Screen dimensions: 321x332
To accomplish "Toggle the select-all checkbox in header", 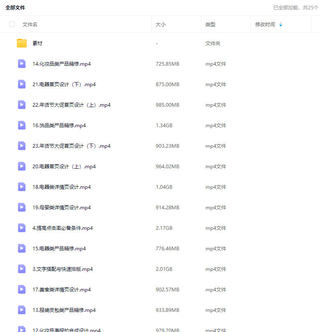I will click(12, 24).
